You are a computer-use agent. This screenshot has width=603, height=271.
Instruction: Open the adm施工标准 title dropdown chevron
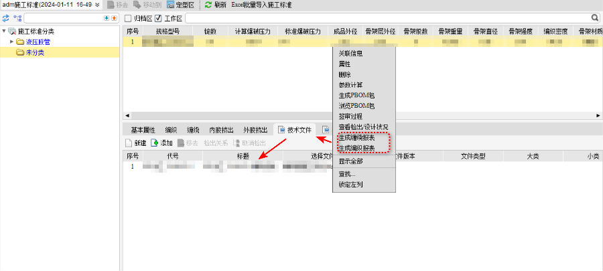(97, 5)
